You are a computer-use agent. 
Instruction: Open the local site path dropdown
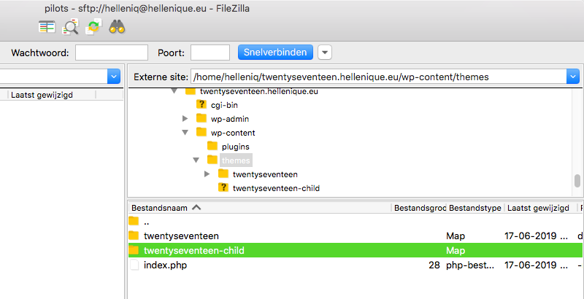click(x=114, y=77)
